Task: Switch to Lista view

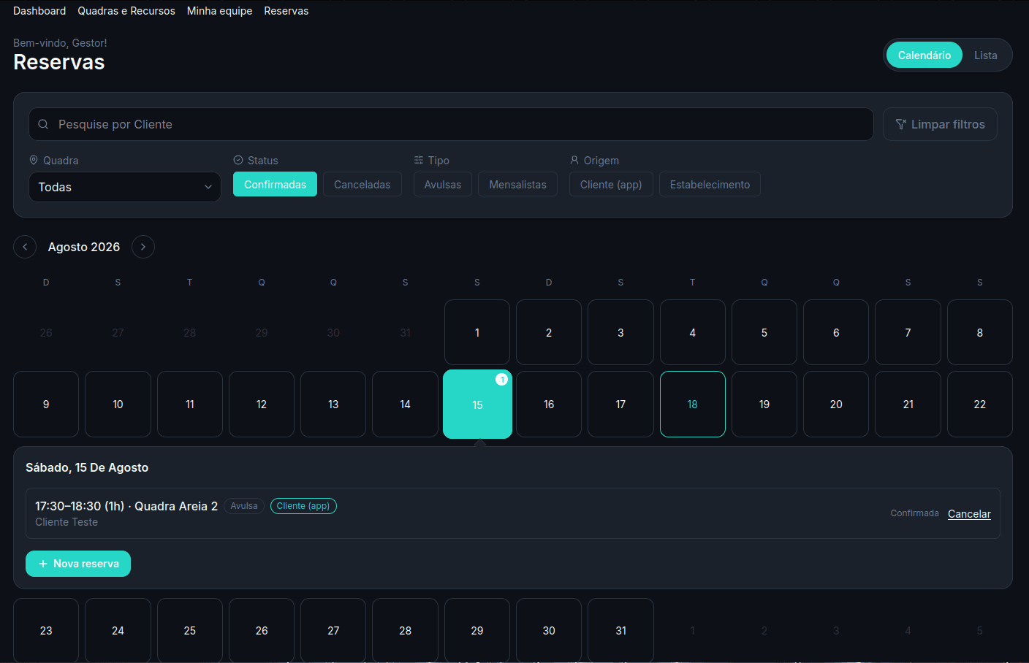Action: point(985,55)
